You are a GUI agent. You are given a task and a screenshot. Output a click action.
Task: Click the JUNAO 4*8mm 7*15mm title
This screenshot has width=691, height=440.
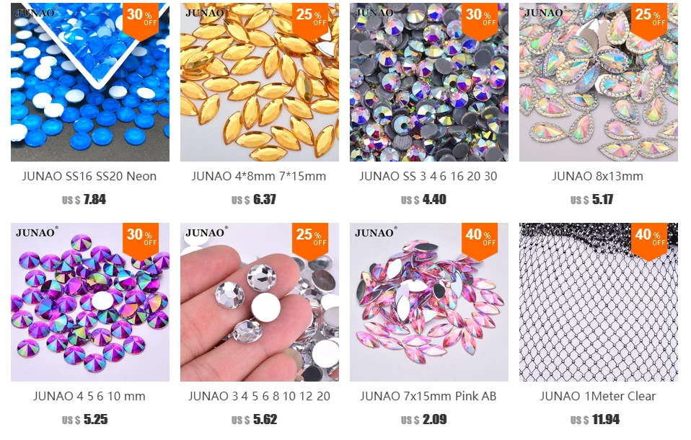(x=259, y=176)
